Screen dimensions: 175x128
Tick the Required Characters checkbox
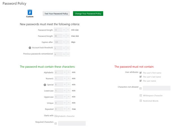(x=56, y=123)
